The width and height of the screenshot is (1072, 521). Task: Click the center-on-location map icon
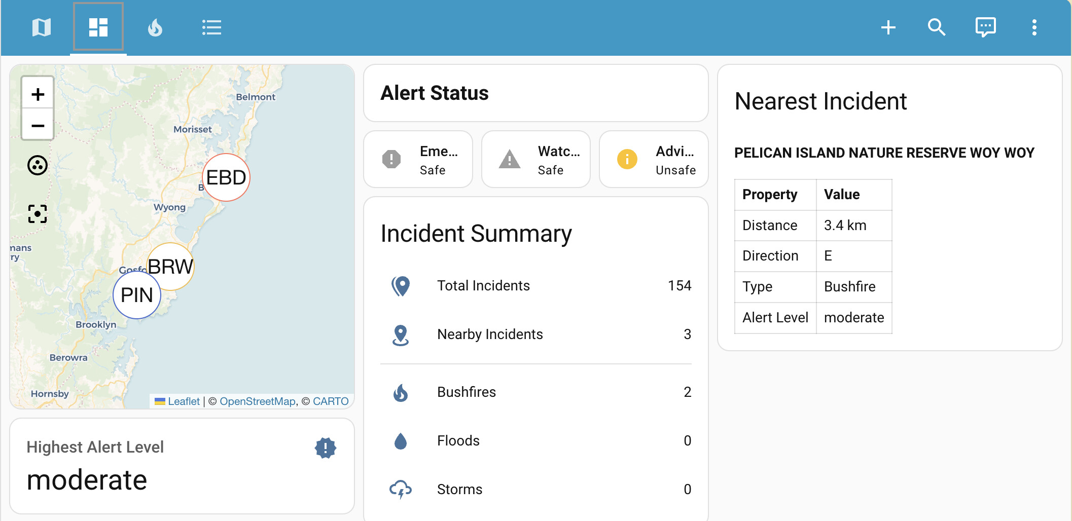tap(38, 214)
